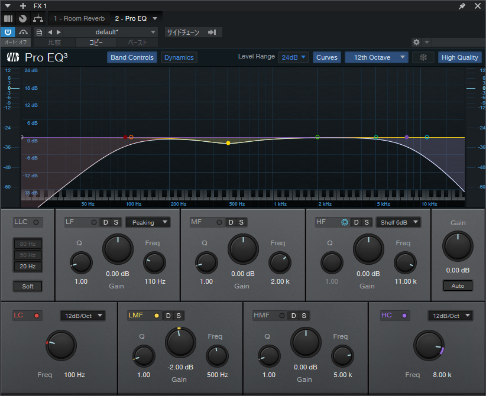This screenshot has height=396, width=486.
Task: Disable the LMF band toggle
Action: pyautogui.click(x=157, y=316)
